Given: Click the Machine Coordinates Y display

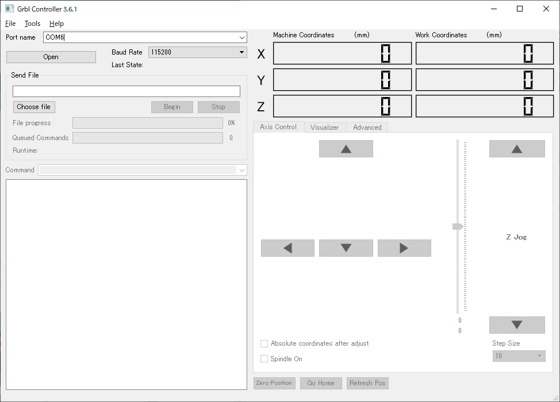Looking at the screenshot, I should click(342, 80).
